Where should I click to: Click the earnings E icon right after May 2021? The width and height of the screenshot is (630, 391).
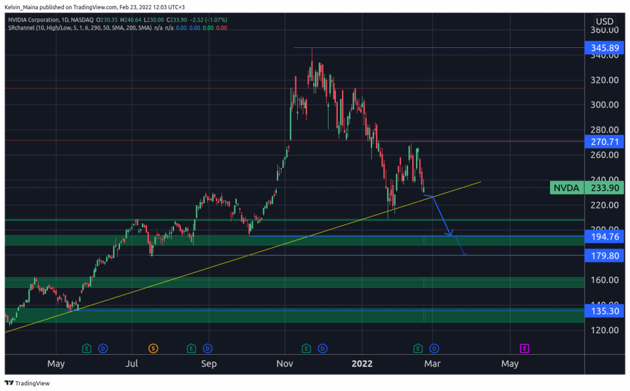[86, 349]
